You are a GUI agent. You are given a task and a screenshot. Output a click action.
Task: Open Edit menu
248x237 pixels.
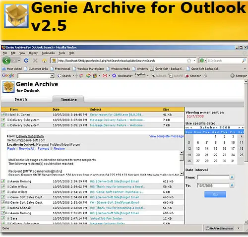click(x=13, y=53)
